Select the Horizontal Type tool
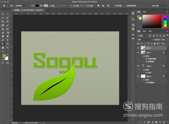Image resolution: width=169 pixels, height=124 pixels. tap(8, 40)
